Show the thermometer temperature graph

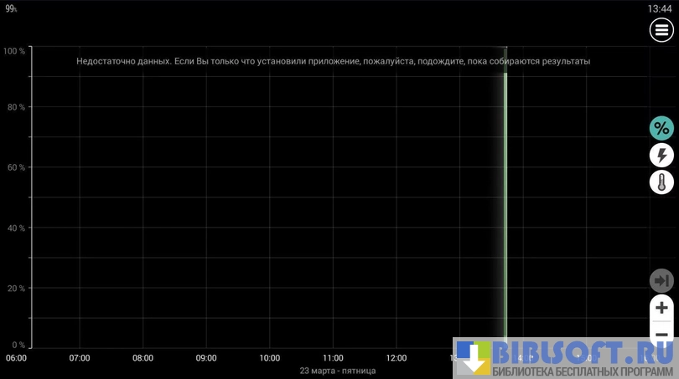click(661, 182)
